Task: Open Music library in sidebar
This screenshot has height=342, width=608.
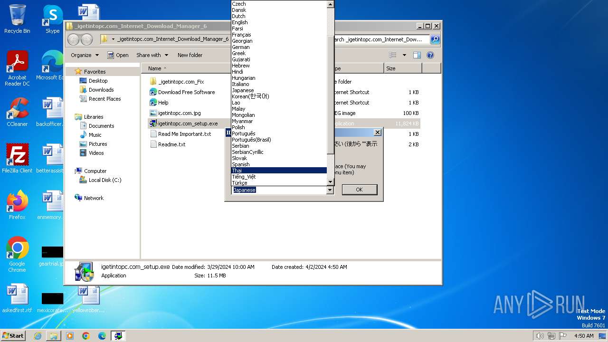Action: tap(95, 135)
